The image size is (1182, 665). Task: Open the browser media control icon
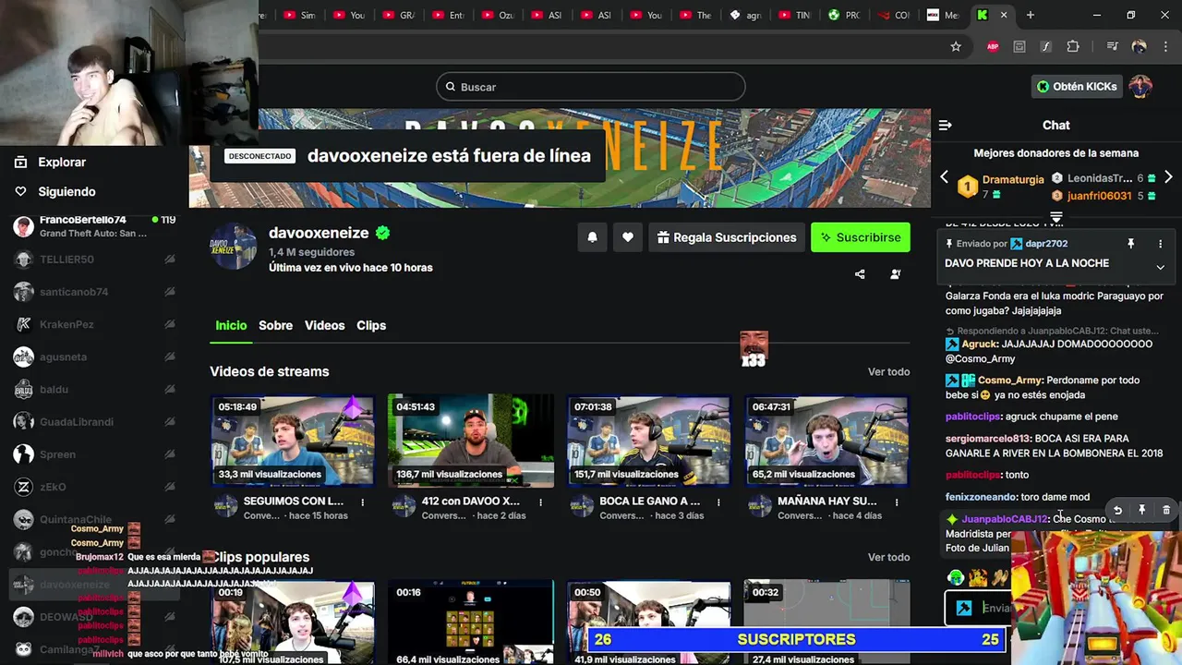(1113, 46)
